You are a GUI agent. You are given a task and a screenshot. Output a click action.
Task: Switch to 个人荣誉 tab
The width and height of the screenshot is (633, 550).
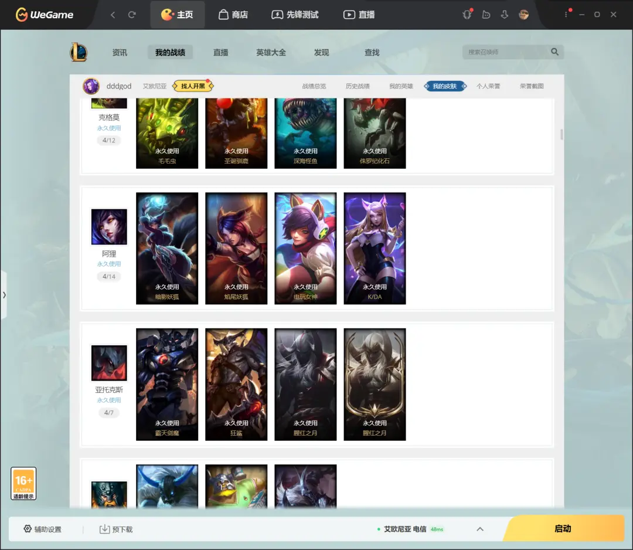point(488,86)
